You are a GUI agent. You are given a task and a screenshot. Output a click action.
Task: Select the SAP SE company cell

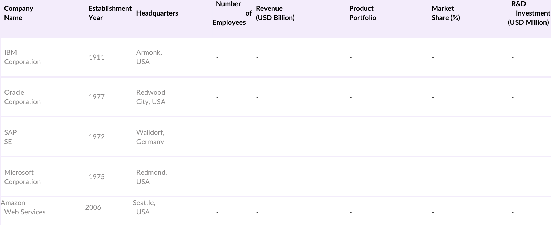10,137
